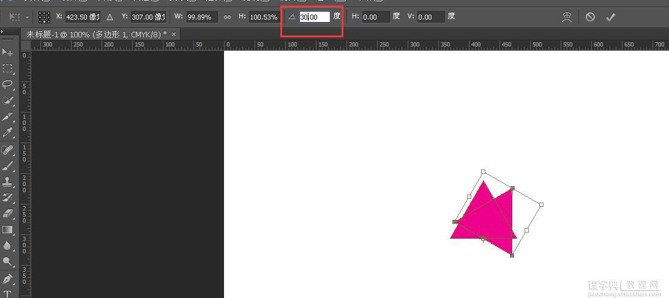Select the Eraser tool

coord(8,214)
